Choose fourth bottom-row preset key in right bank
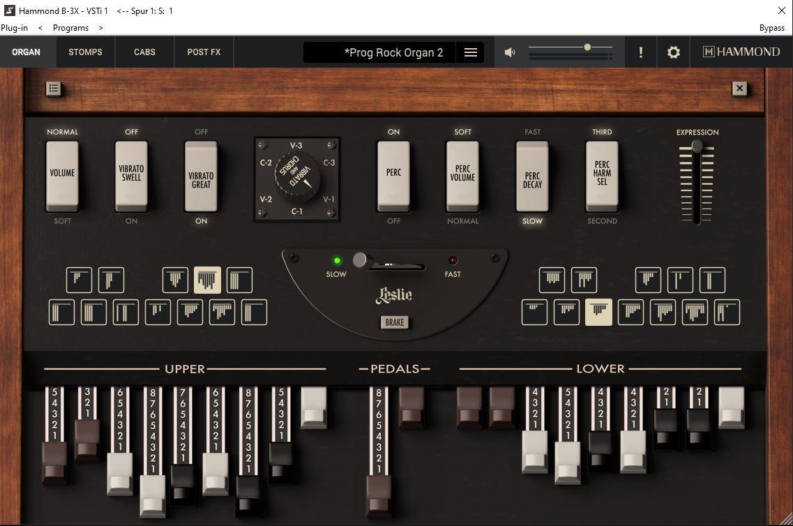Image resolution: width=793 pixels, height=526 pixels. click(x=631, y=312)
